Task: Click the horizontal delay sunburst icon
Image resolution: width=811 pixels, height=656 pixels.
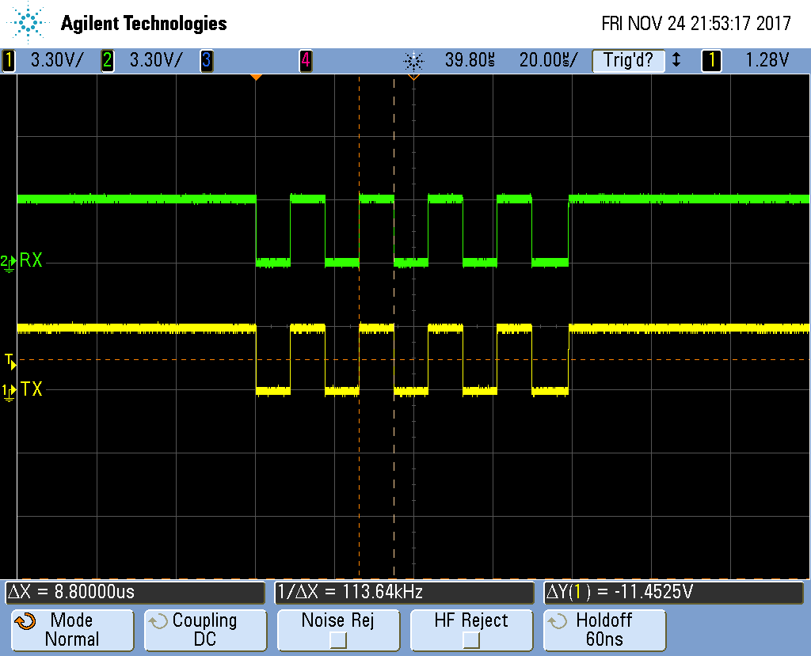Action: [x=413, y=60]
